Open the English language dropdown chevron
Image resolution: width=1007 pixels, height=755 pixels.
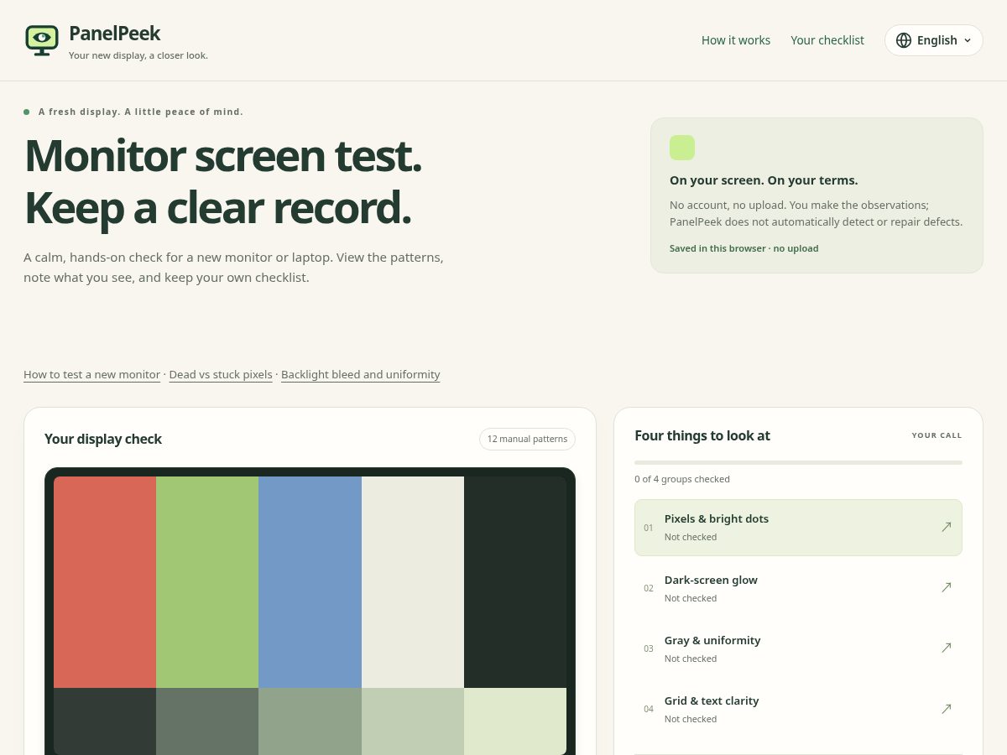tap(968, 40)
